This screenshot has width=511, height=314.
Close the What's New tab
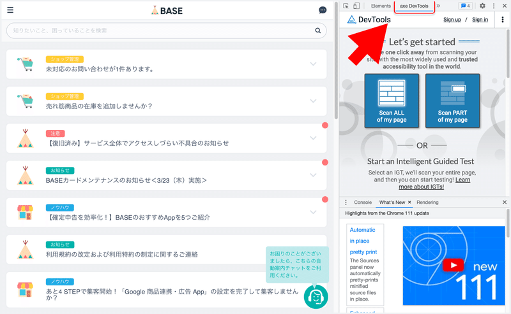(x=409, y=202)
